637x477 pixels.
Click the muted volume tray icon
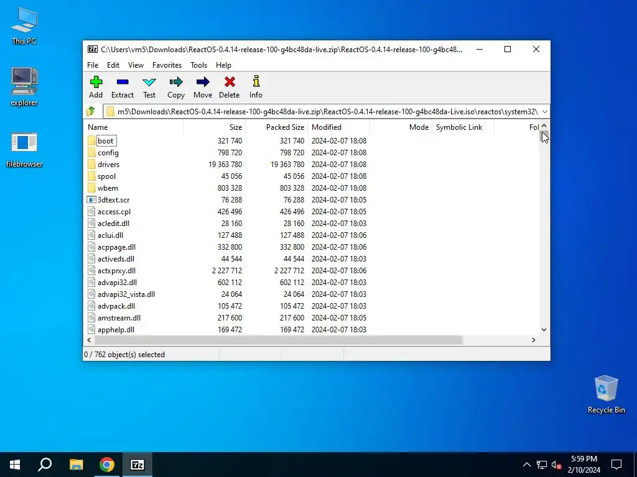[557, 465]
